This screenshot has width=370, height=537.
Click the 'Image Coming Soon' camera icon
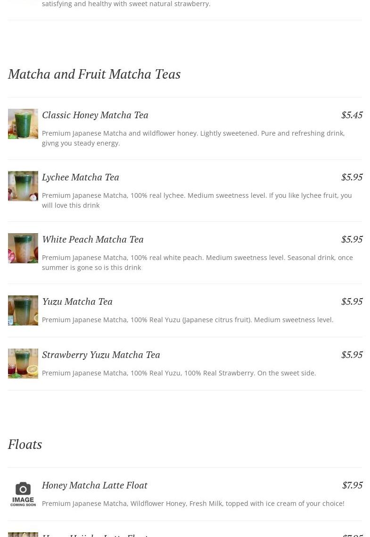click(23, 494)
